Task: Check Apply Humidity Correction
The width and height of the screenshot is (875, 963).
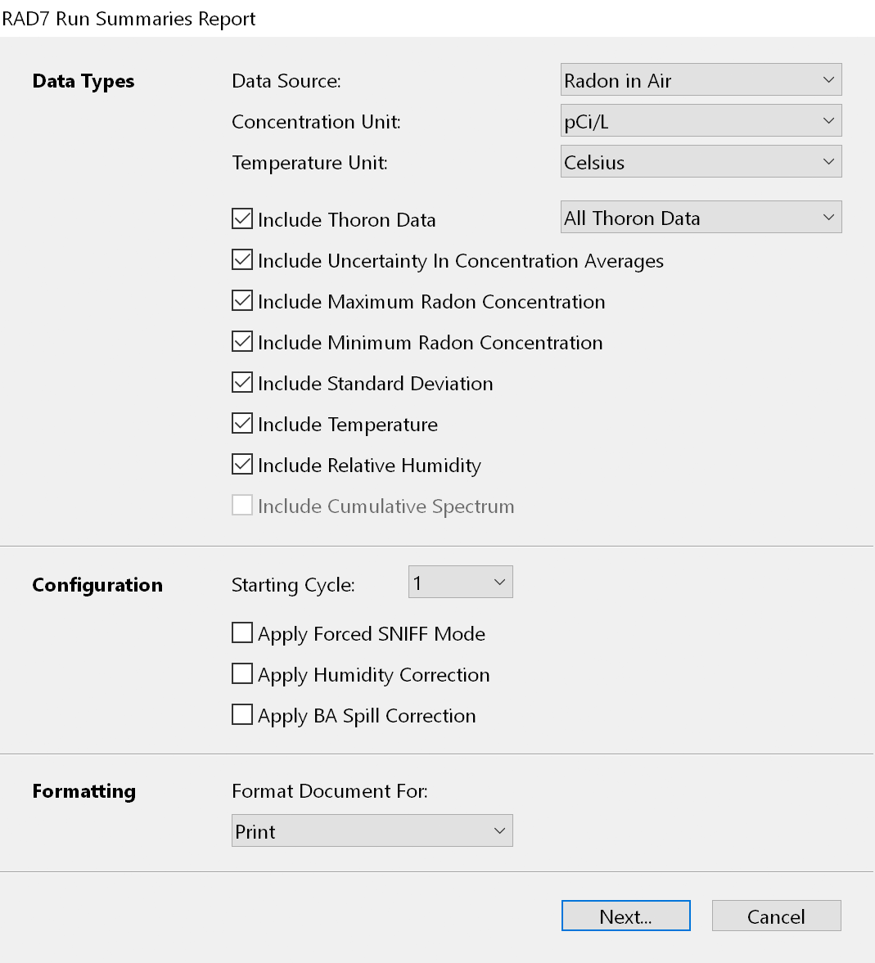Action: coord(242,674)
